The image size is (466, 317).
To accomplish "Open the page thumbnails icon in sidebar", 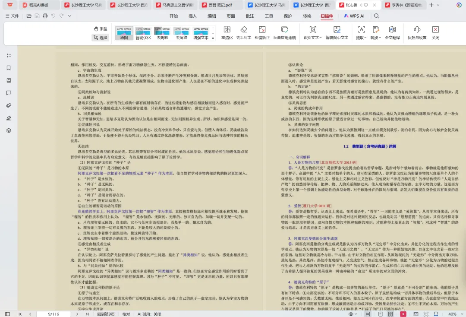I will pos(9,81).
